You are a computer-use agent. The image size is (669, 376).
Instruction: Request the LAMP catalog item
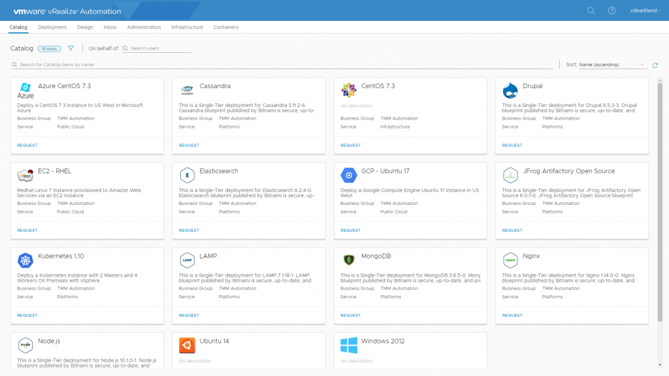click(189, 315)
